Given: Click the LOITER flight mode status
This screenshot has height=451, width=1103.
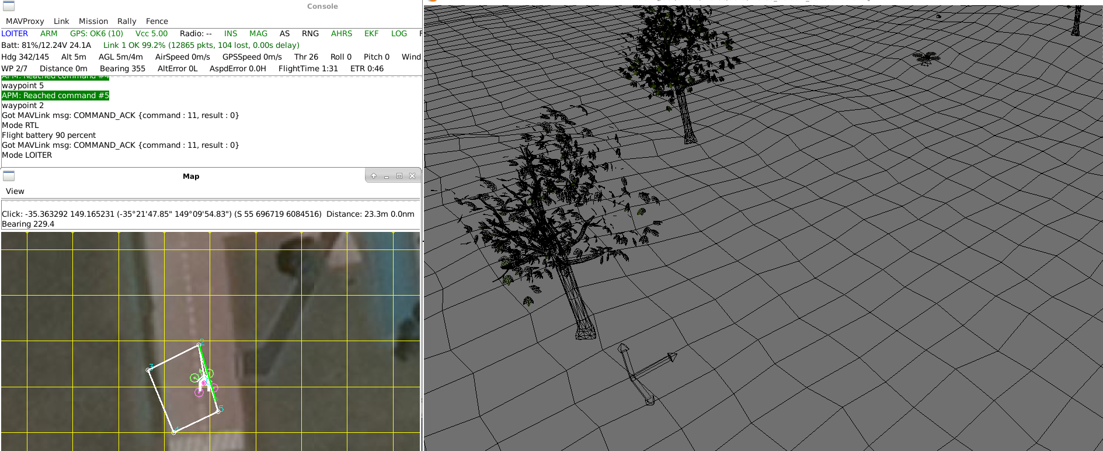Looking at the screenshot, I should point(15,33).
